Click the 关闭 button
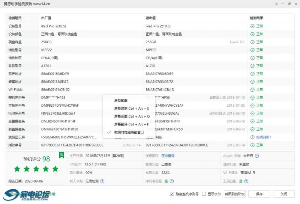The height and width of the screenshot is (204, 300). (x=284, y=194)
